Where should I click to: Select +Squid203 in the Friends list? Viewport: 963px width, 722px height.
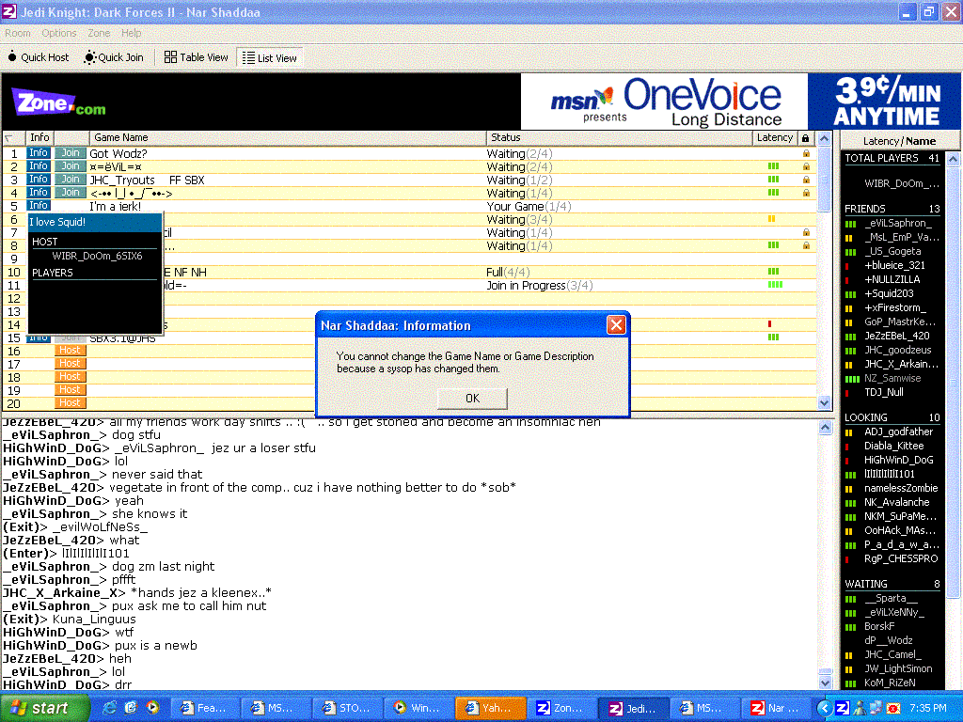point(889,293)
